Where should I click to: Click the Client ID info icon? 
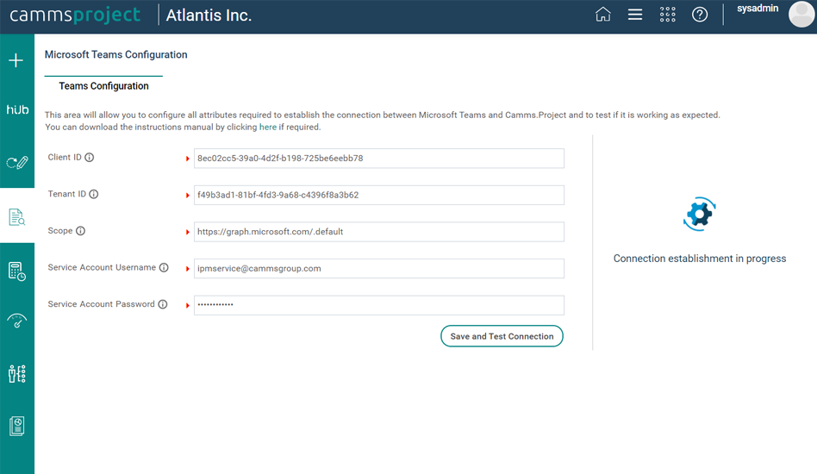point(89,158)
